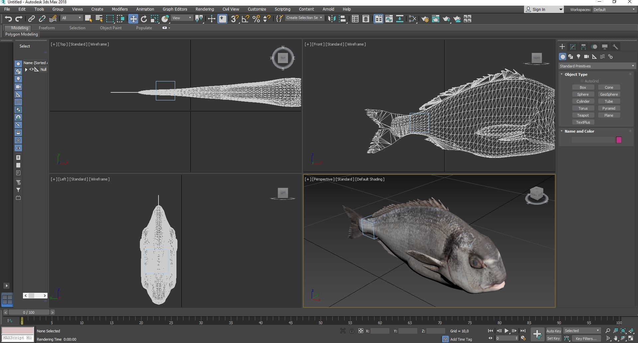Click the Redo arrow icon

(19, 19)
